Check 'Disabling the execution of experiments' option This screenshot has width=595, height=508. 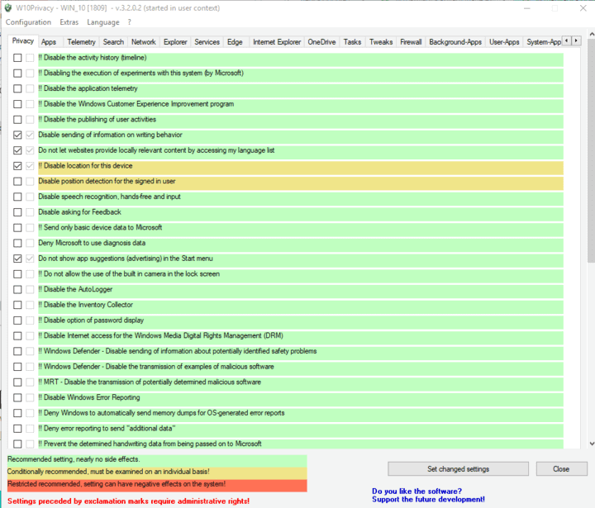(x=17, y=74)
